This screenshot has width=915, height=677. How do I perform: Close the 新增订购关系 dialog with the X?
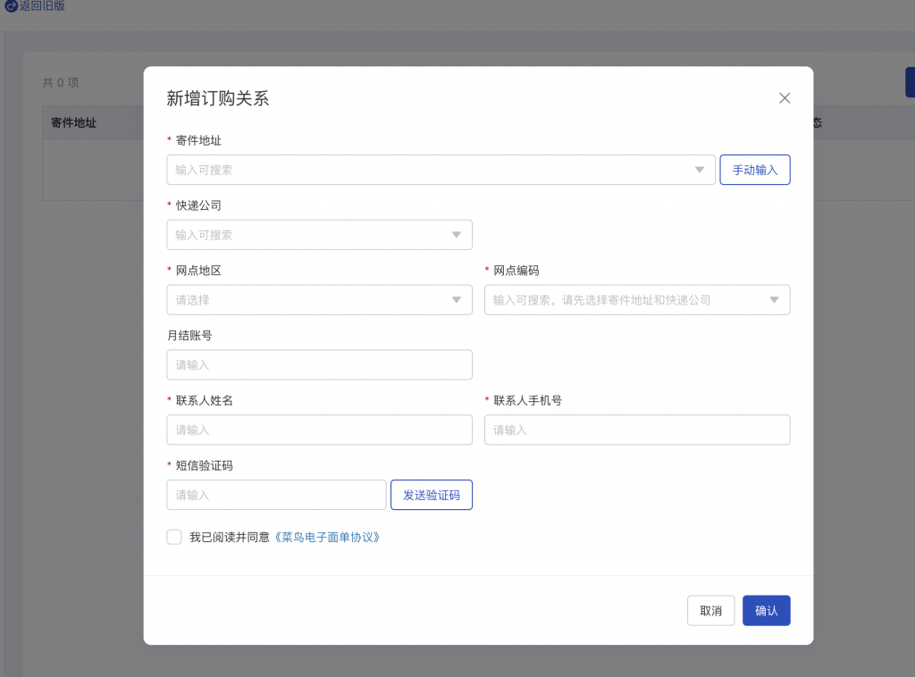pyautogui.click(x=785, y=98)
